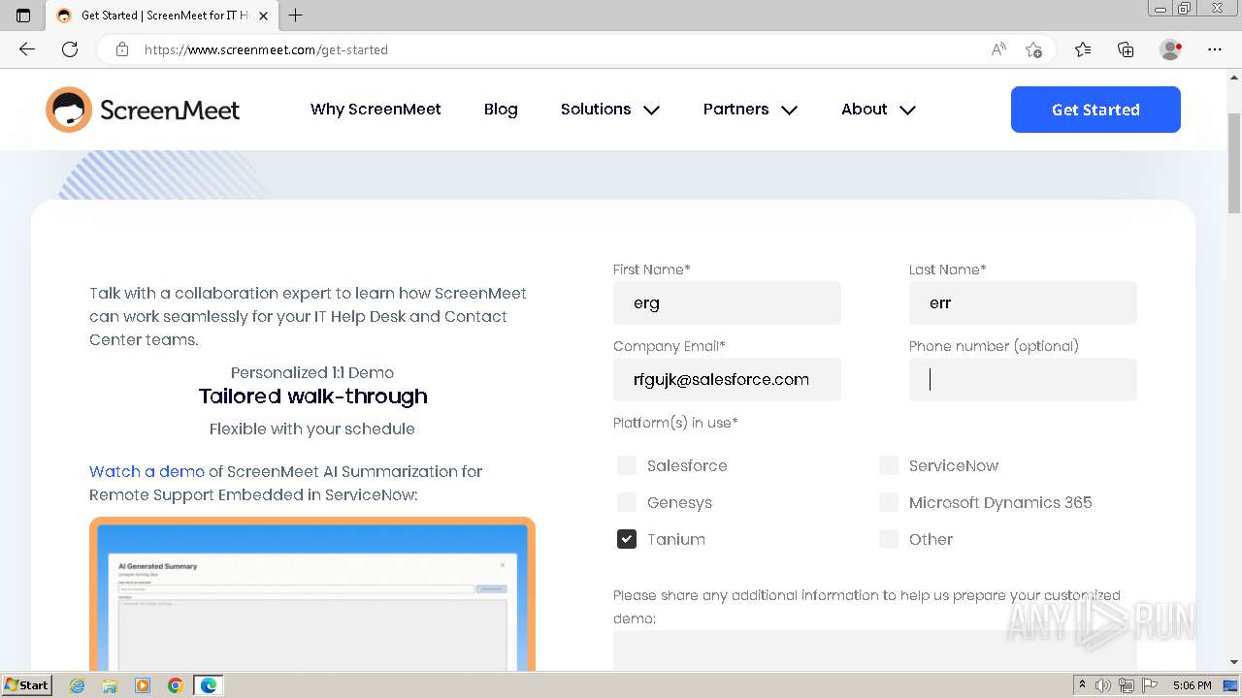Open browser Collections
This screenshot has width=1242, height=698.
tap(1126, 49)
